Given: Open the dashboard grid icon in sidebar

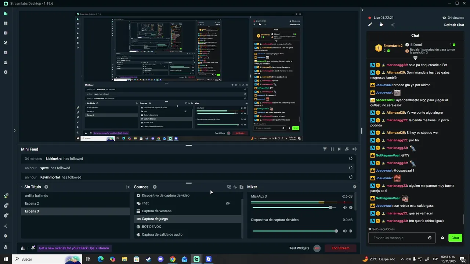Looking at the screenshot, I should (6, 23).
